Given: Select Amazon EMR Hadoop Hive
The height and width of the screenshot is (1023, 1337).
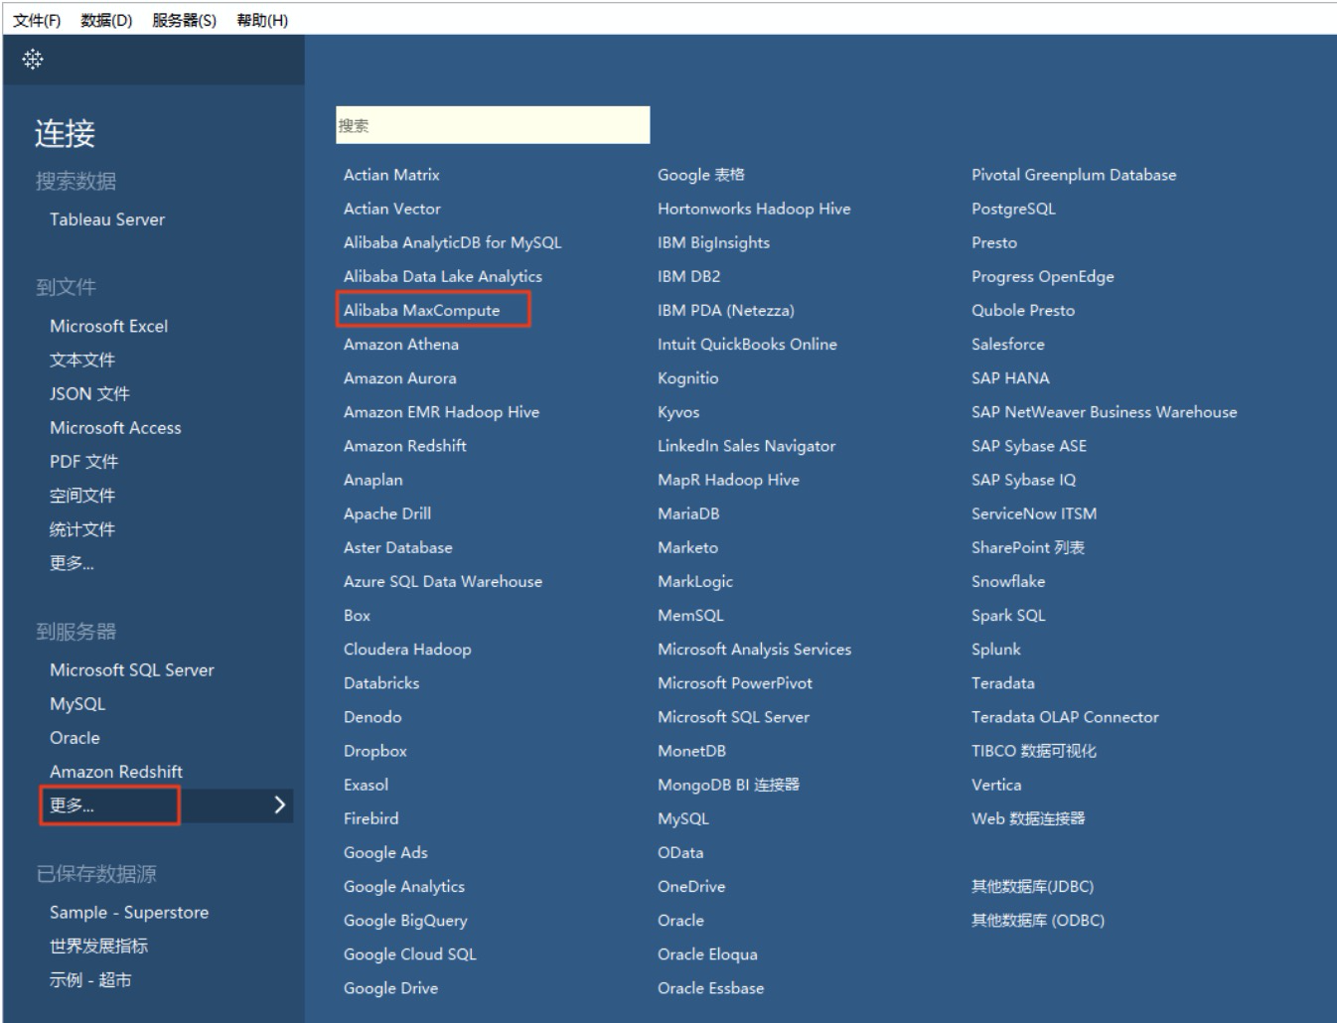Looking at the screenshot, I should tap(441, 411).
